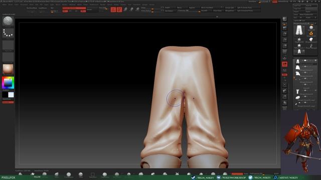The width and height of the screenshot is (321, 180).
Task: Select the orange SimpleBrush tool icon
Action: [x=311, y=33]
